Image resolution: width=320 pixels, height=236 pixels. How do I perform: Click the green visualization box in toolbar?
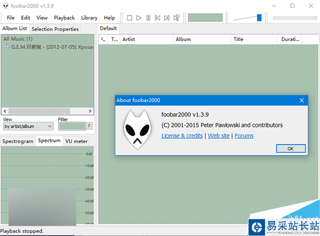pos(205,18)
